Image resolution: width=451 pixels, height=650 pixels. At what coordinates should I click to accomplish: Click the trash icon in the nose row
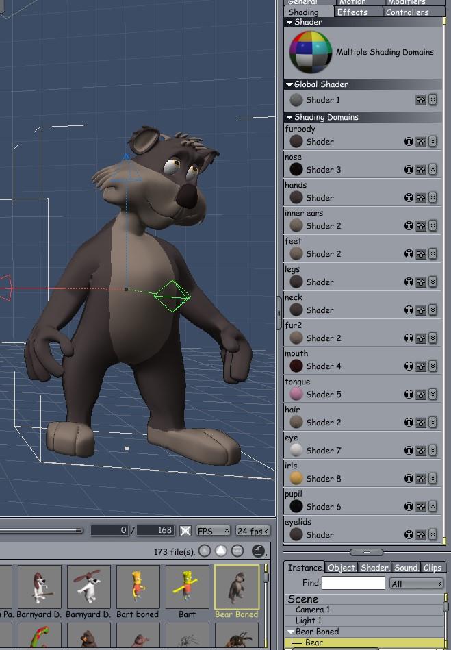pos(409,170)
